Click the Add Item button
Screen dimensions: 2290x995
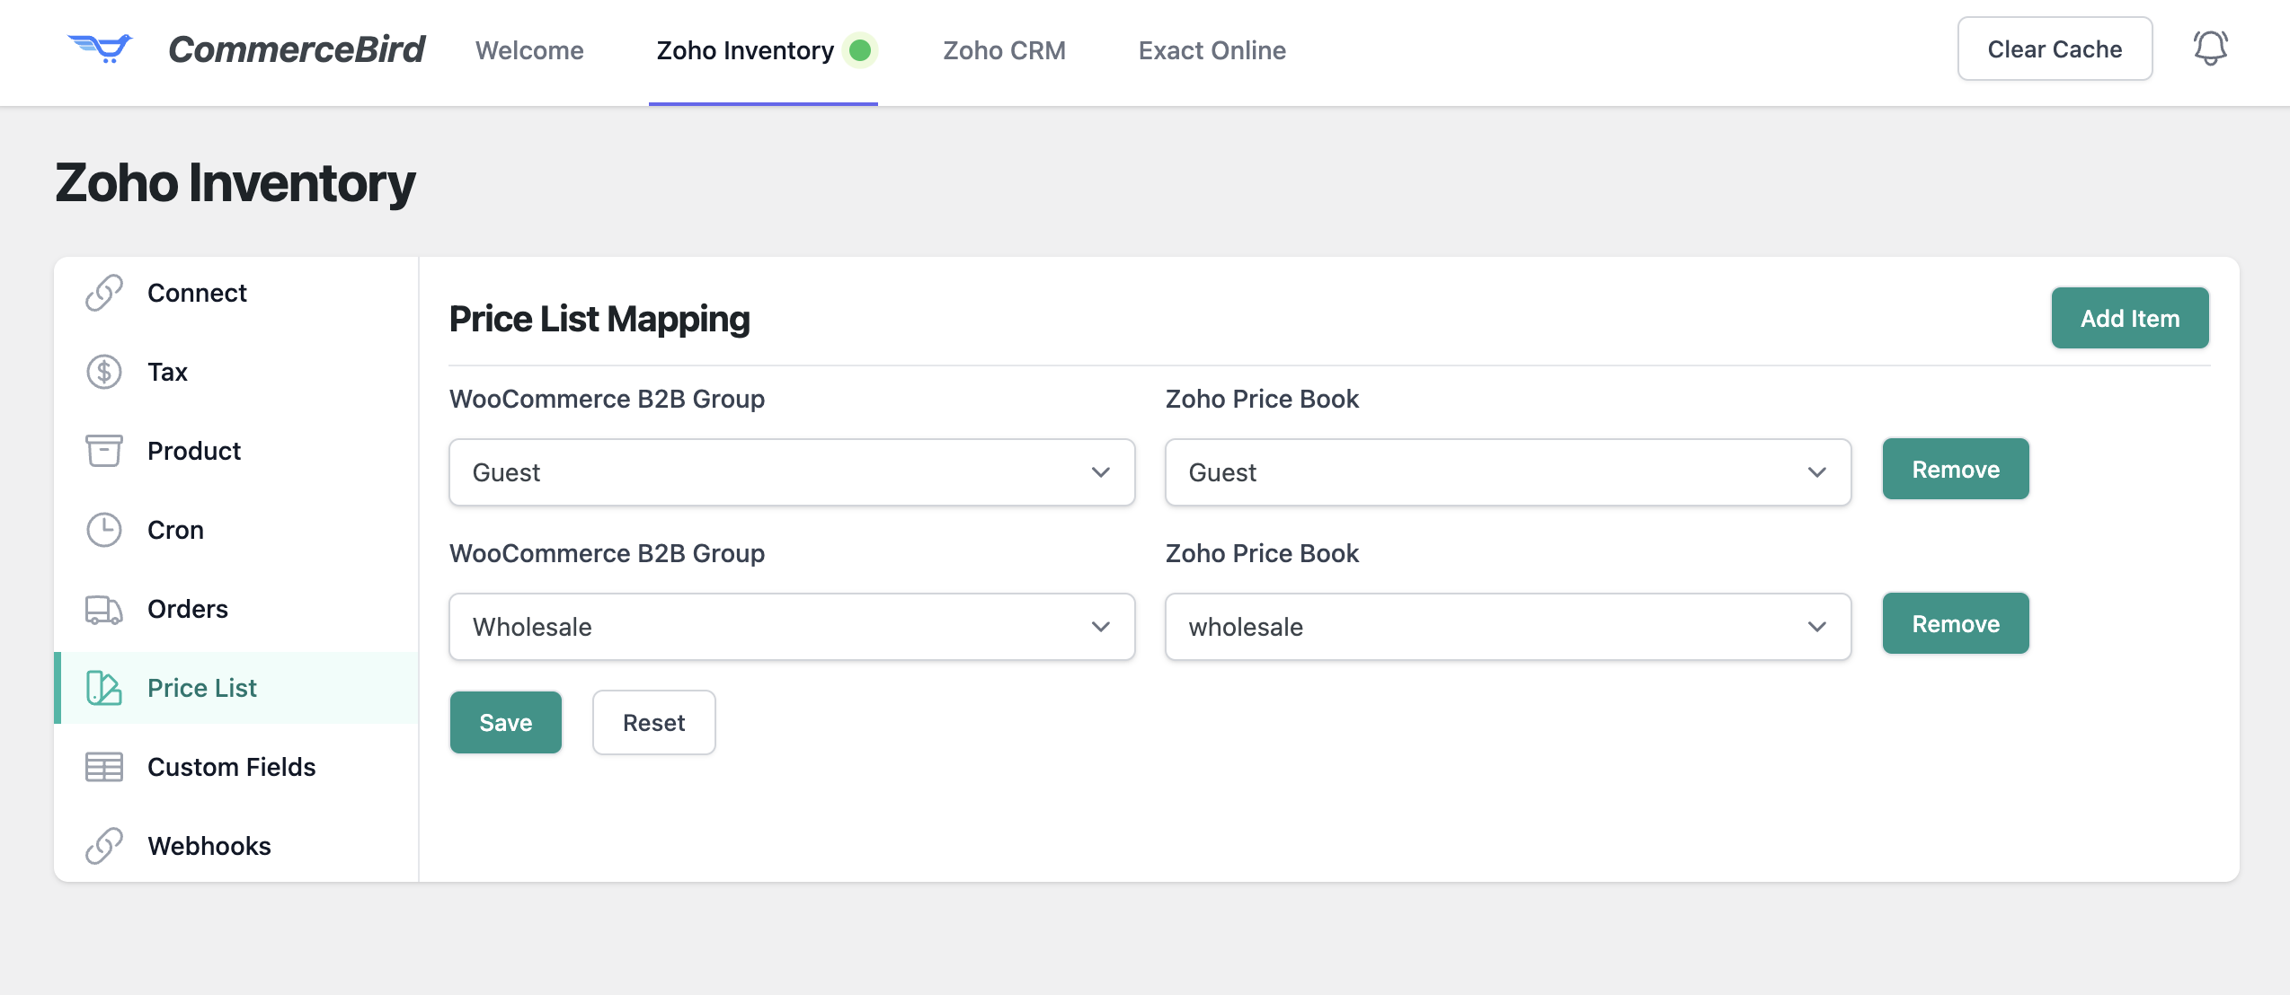(x=2130, y=318)
